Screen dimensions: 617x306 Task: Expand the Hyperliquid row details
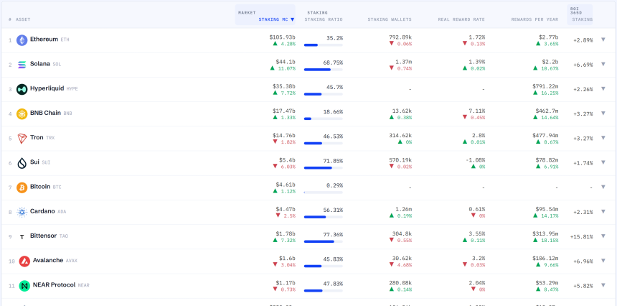click(603, 88)
